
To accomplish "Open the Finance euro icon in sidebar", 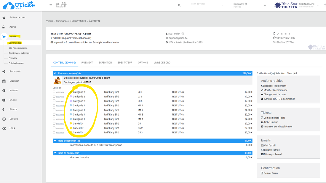I will point(4,110).
